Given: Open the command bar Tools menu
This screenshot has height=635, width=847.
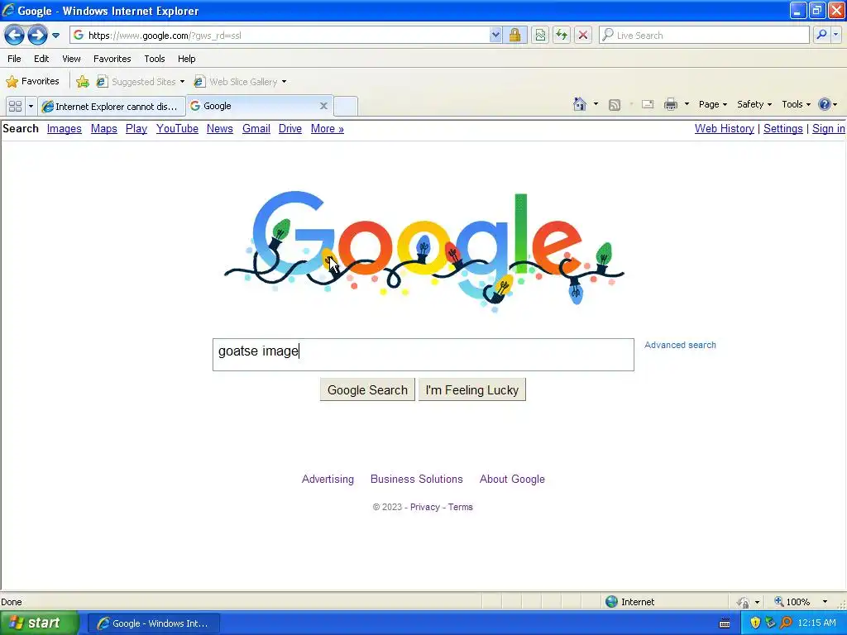Looking at the screenshot, I should tap(796, 104).
